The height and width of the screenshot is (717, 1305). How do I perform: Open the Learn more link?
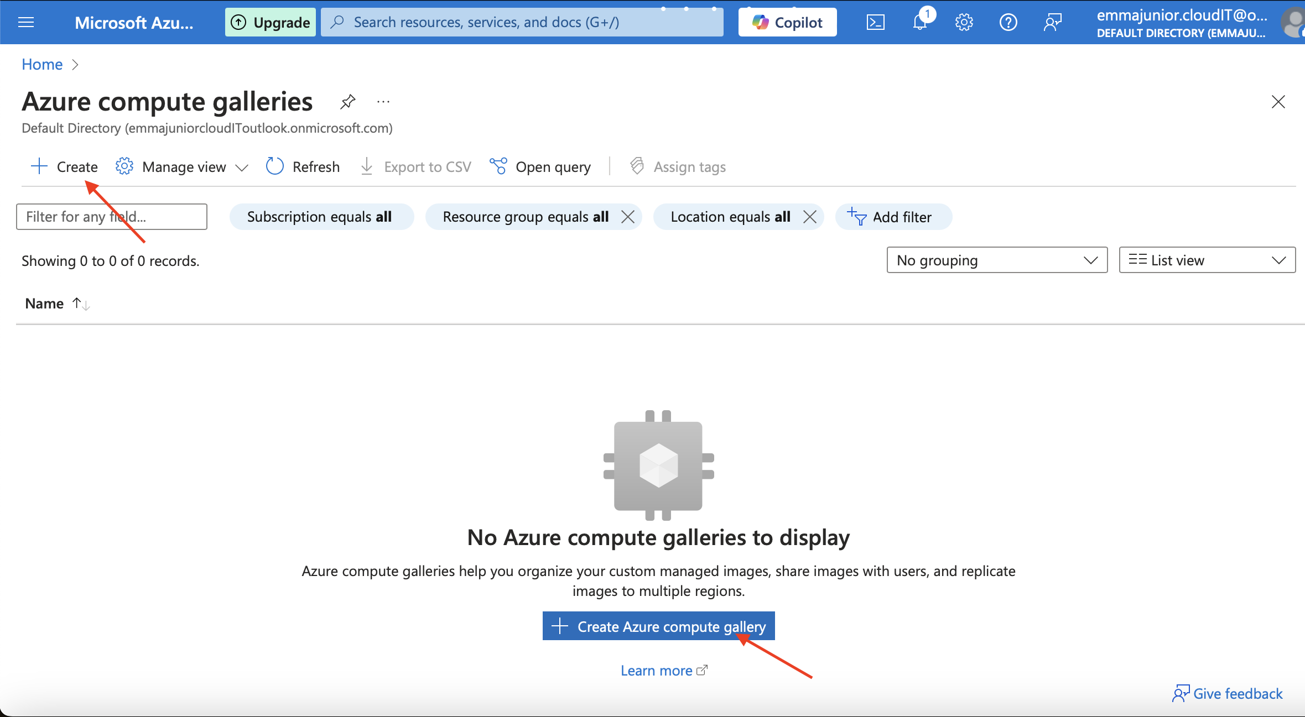coord(664,671)
